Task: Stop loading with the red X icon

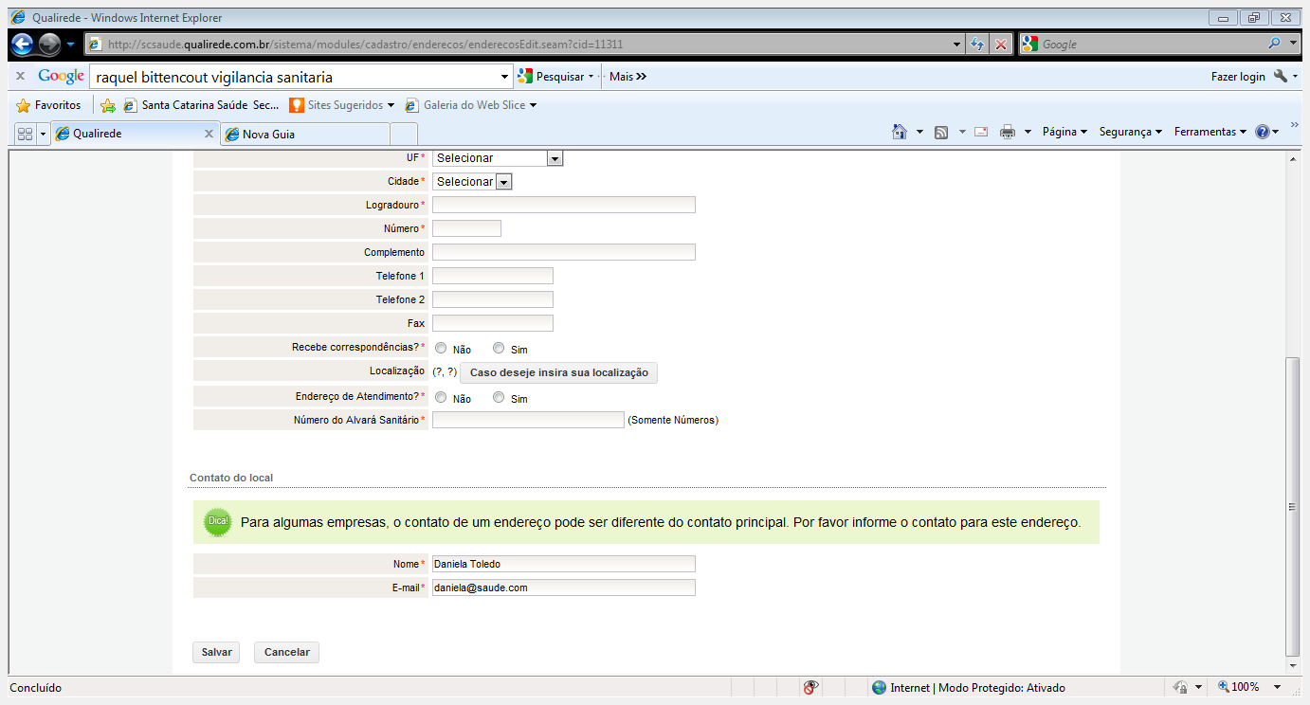Action: point(1001,45)
